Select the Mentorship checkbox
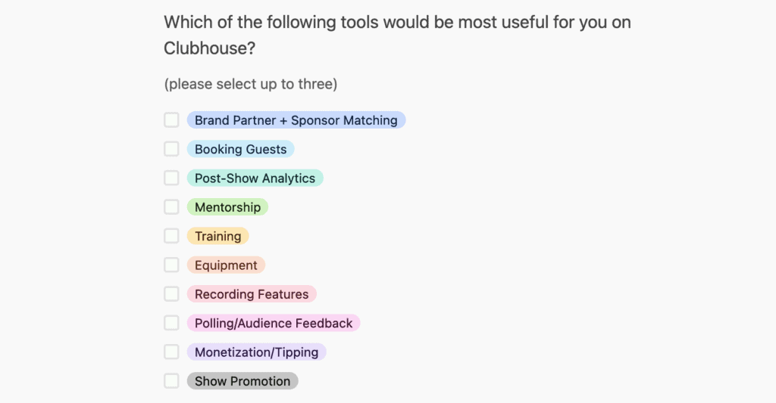This screenshot has height=403, width=776. (171, 207)
